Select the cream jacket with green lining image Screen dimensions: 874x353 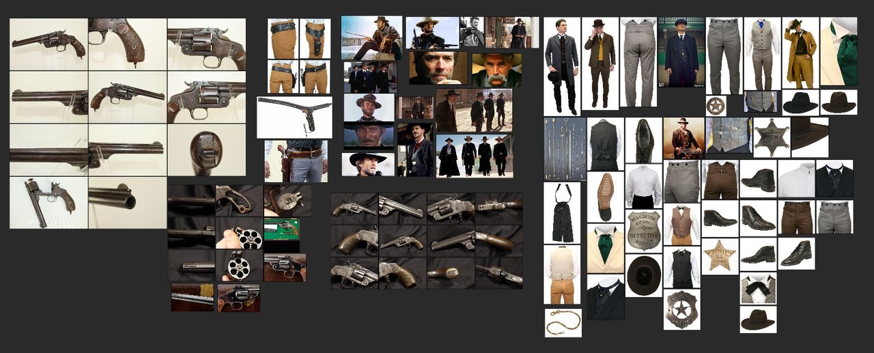click(838, 53)
